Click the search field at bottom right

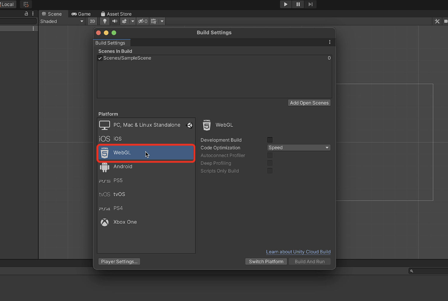pyautogui.click(x=428, y=271)
